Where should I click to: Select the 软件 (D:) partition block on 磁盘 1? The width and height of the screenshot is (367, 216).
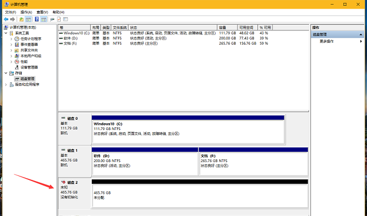[145, 162]
